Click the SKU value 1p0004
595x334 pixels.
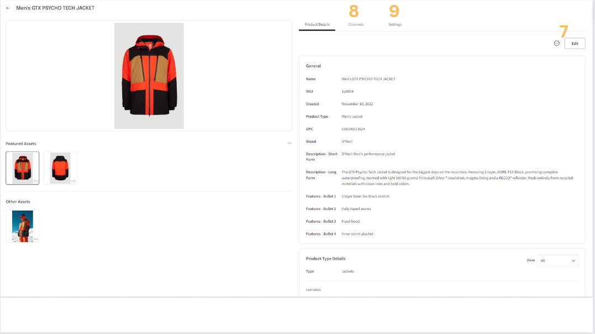pyautogui.click(x=347, y=91)
